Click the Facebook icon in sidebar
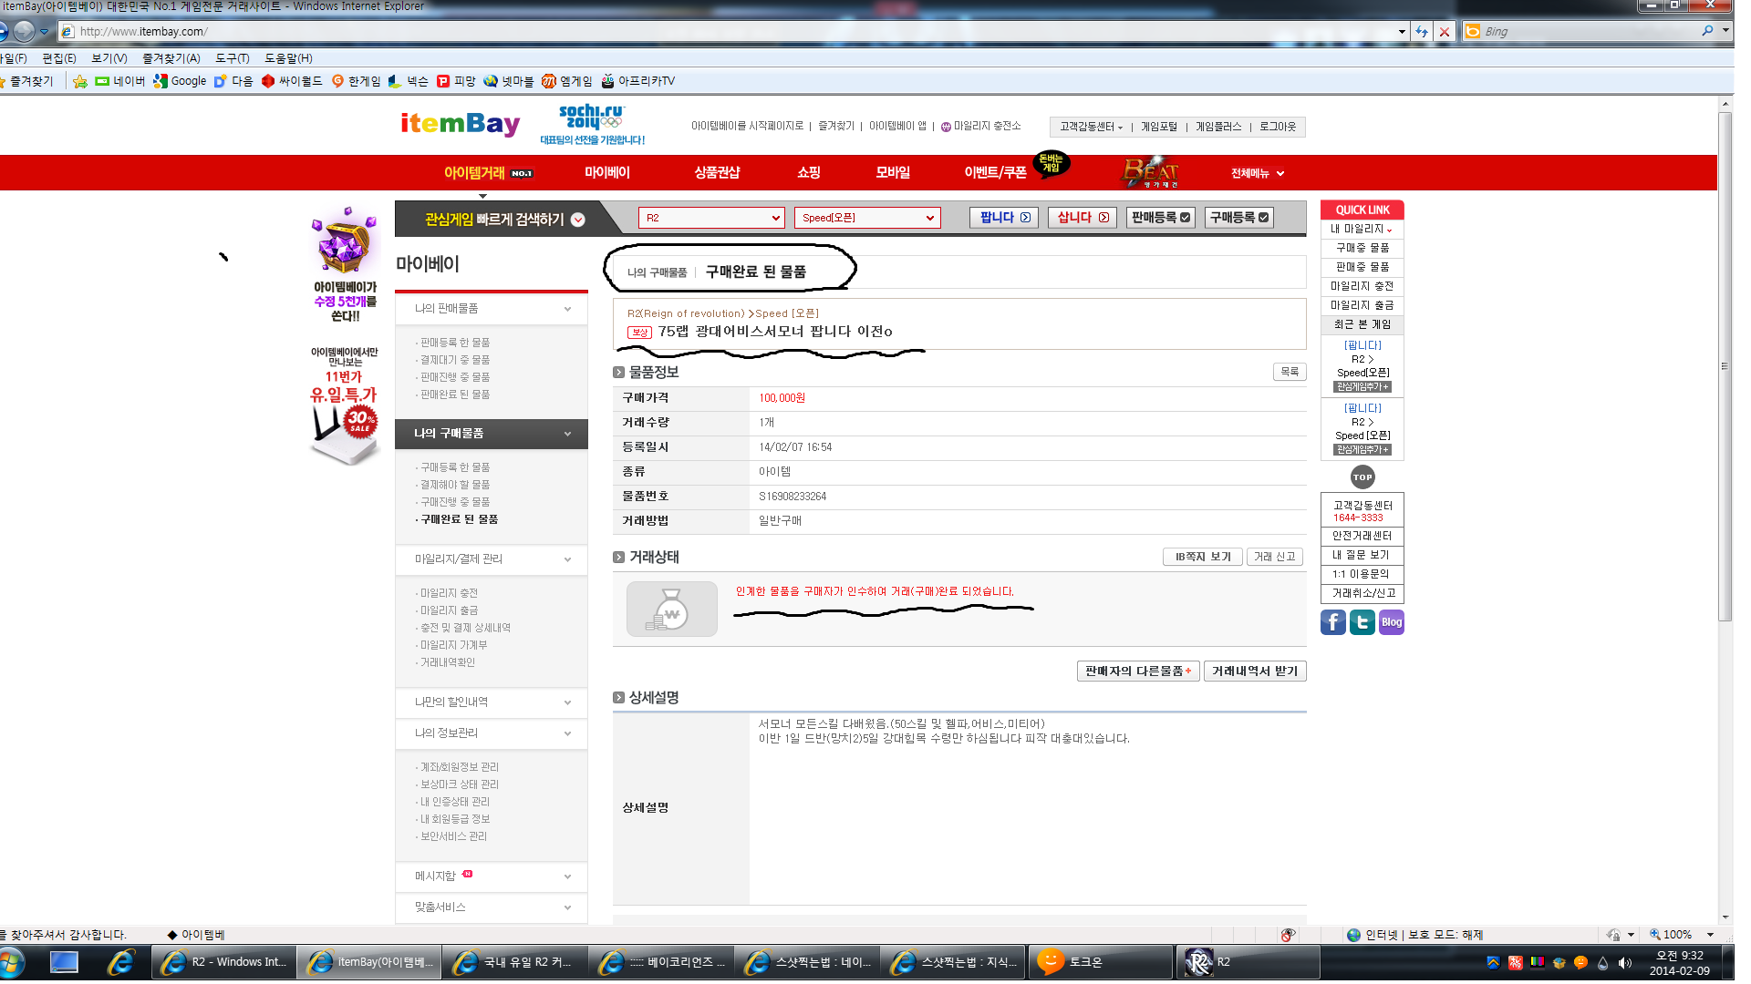 coord(1332,622)
